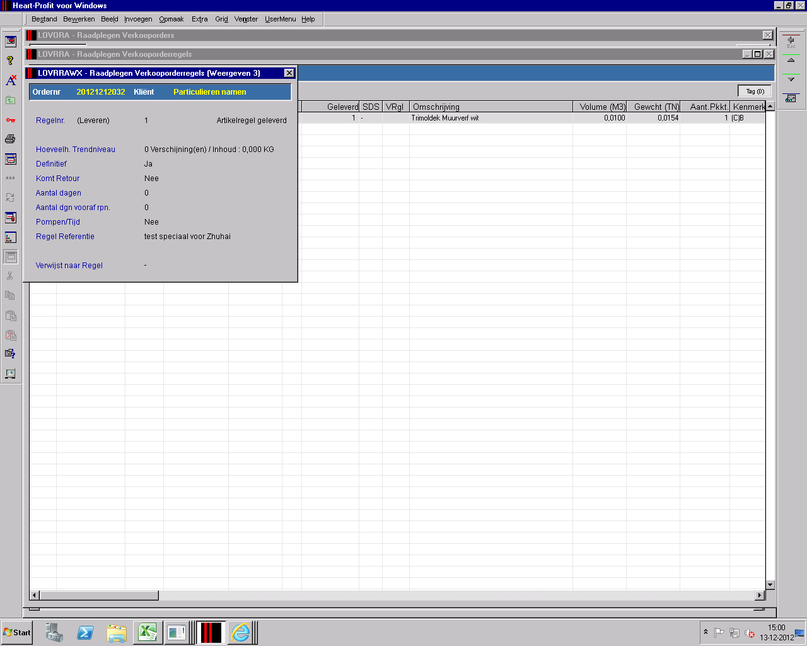This screenshot has width=807, height=646.
Task: Click the weight value 0,0154 cell
Action: (653, 118)
